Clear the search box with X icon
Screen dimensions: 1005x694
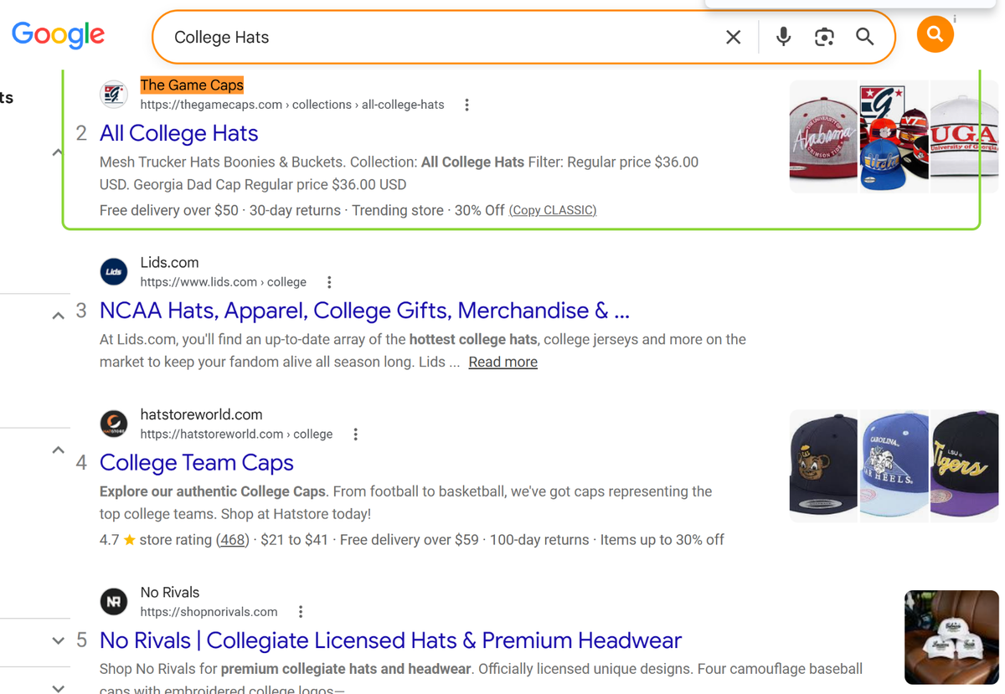(734, 37)
